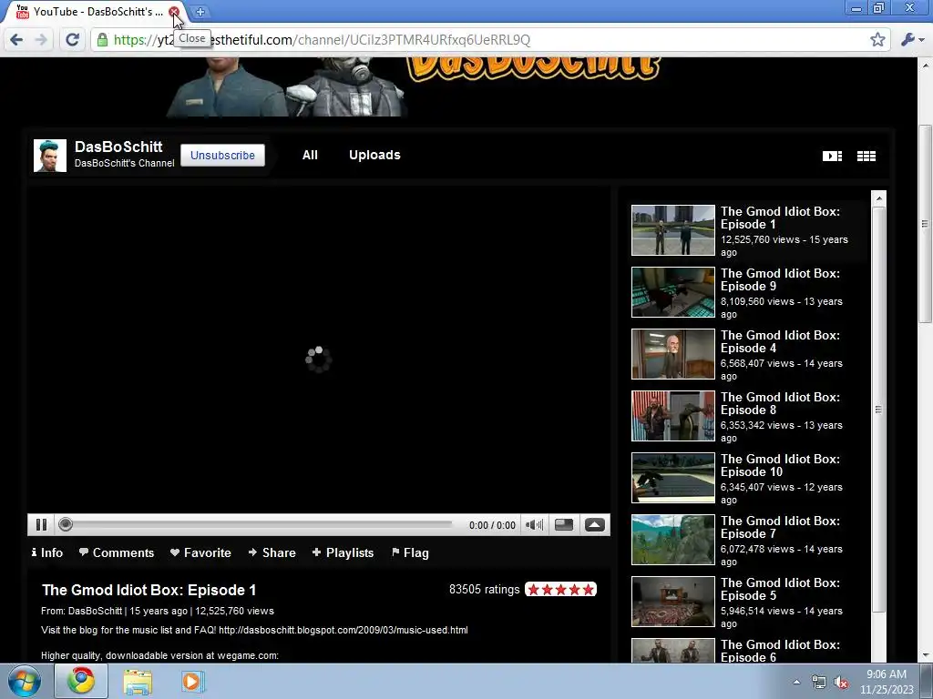Click the '0:00 / 0:00' time display

click(x=492, y=525)
